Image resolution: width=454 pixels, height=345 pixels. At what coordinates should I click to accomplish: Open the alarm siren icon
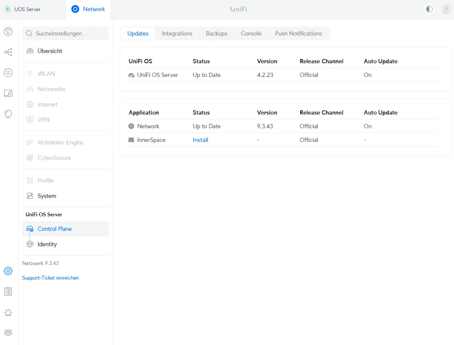click(x=8, y=312)
